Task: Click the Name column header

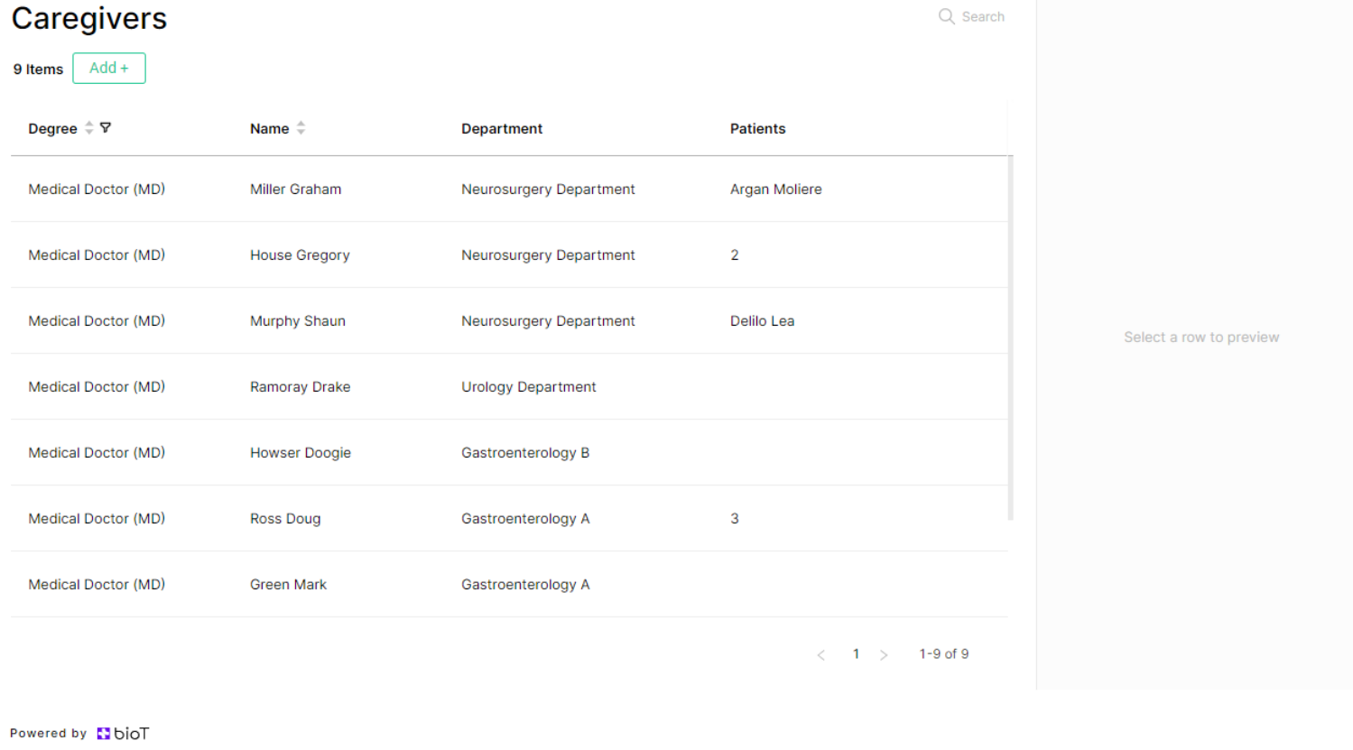Action: tap(270, 129)
